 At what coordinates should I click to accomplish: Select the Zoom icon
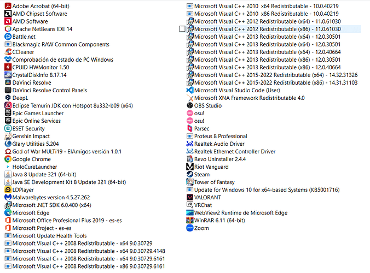coord(190,228)
